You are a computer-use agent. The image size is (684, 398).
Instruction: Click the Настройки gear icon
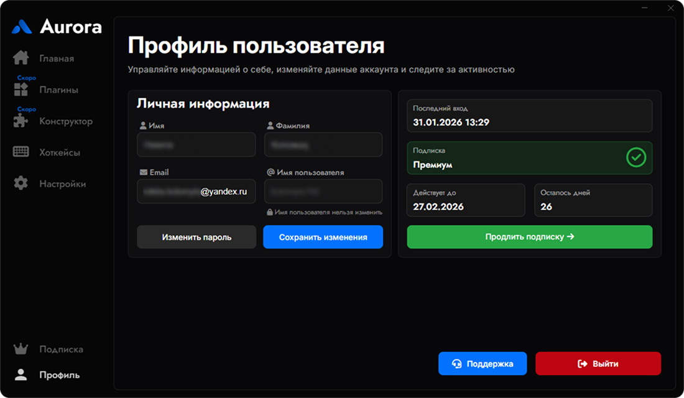(21, 184)
